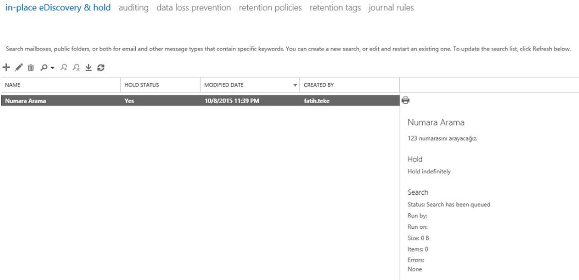This screenshot has width=579, height=280.
Task: Open the retention tags tab
Action: tap(335, 8)
